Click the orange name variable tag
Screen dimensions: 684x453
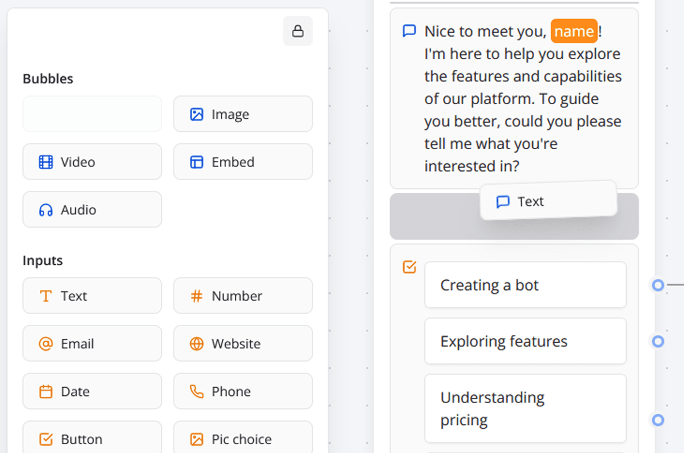[574, 31]
